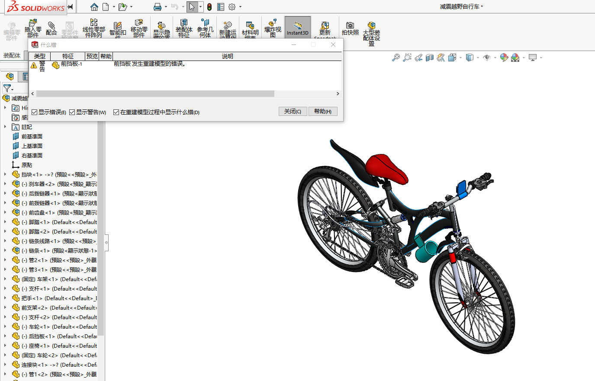The image size is (595, 381).
Task: Insert components with 插入零部件 tool
Action: [x=33, y=29]
